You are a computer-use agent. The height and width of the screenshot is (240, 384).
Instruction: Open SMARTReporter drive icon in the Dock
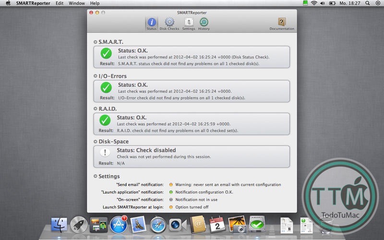click(x=257, y=224)
